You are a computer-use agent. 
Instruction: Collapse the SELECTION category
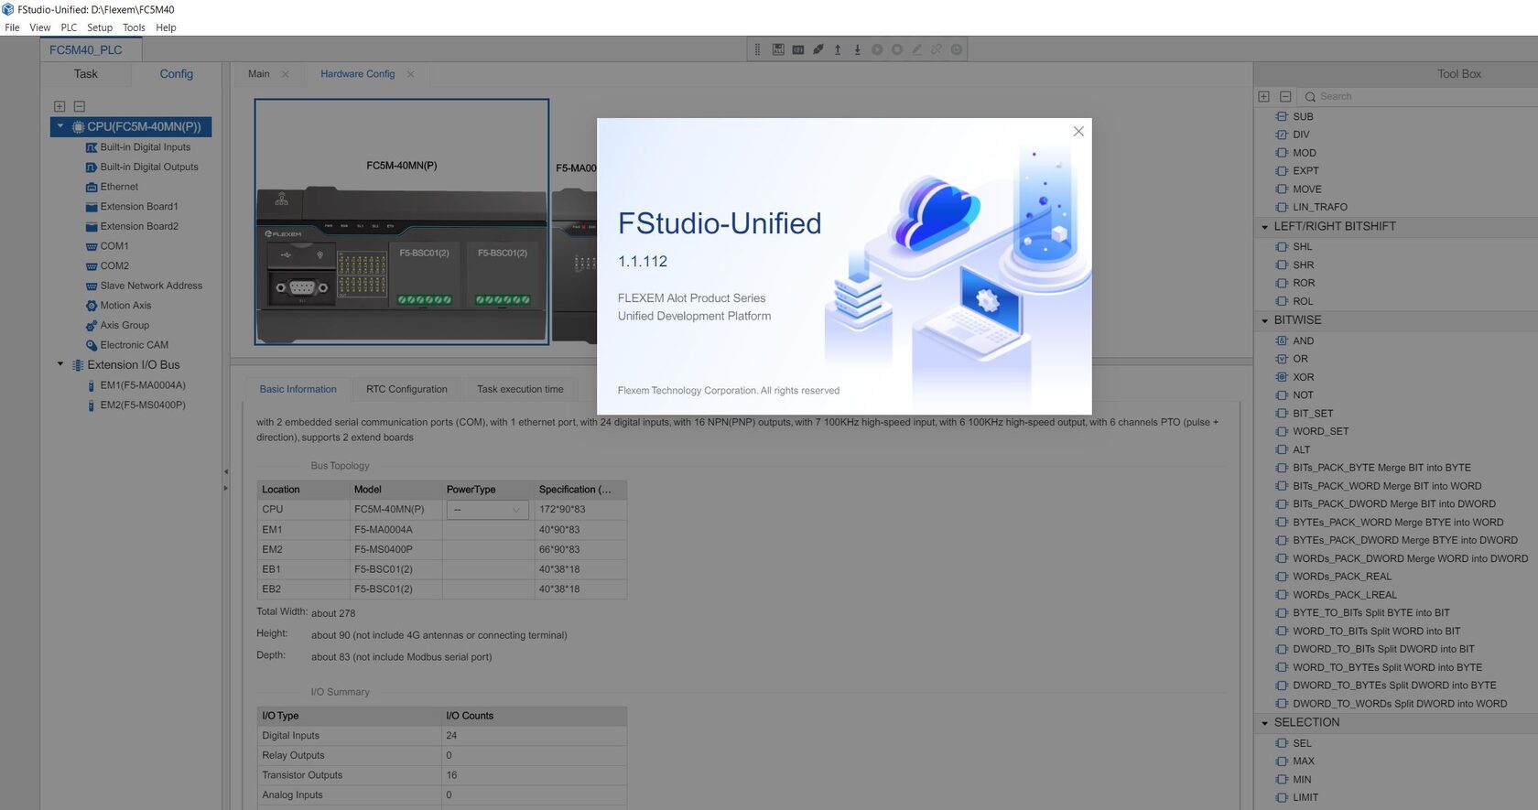1265,723
